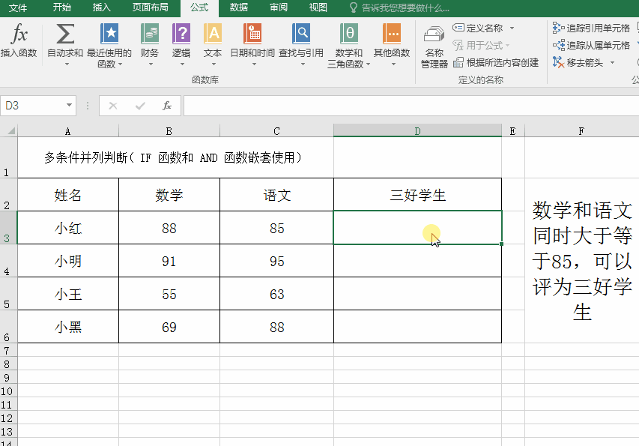
Task: Select the header cell 语文
Action: 276,194
